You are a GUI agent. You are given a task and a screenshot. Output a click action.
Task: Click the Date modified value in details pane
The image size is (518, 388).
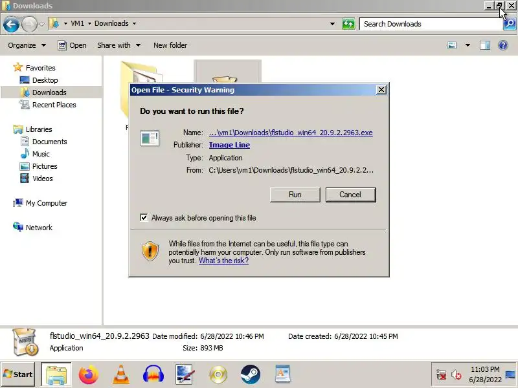coord(232,336)
